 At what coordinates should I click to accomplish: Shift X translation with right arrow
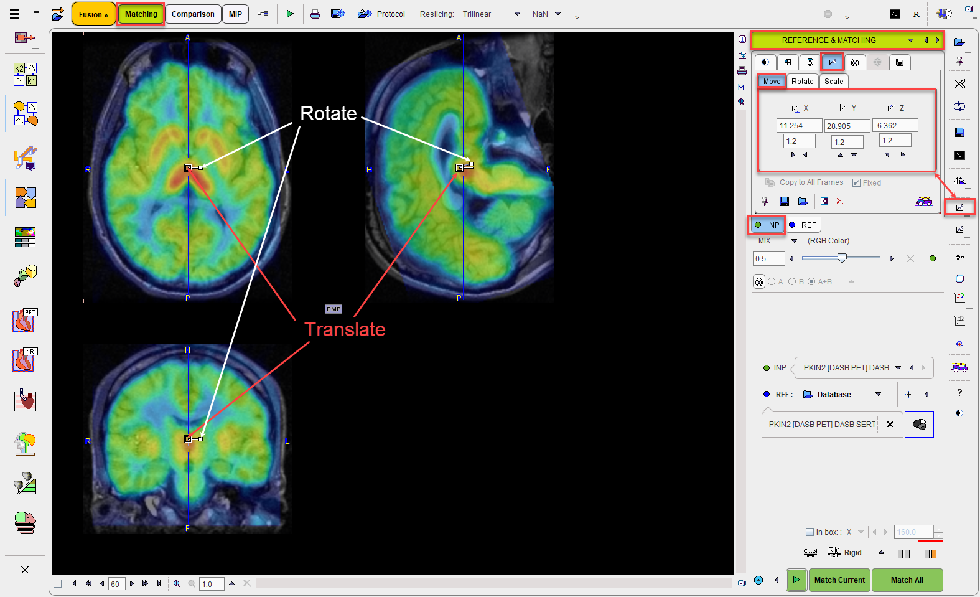[793, 155]
